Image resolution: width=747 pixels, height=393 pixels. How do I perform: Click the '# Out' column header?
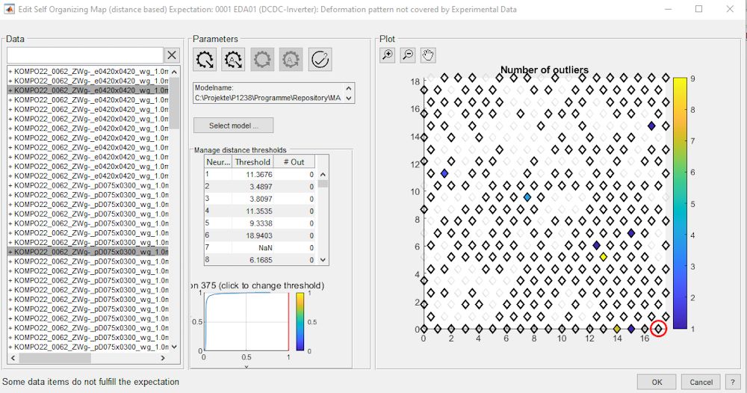point(293,161)
